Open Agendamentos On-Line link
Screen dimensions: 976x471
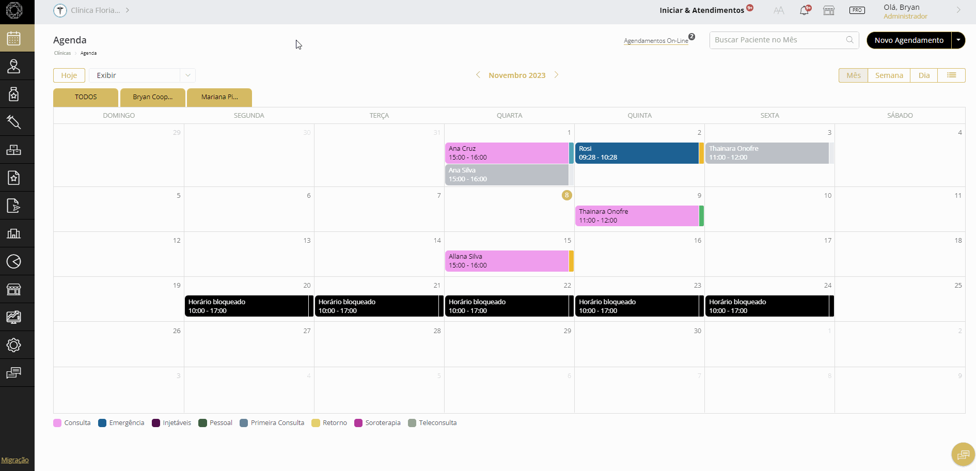click(x=656, y=41)
